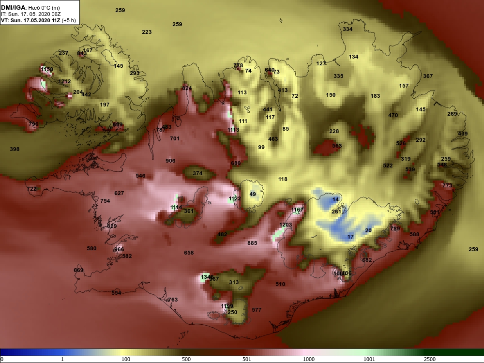Click the '413' value in the north
This screenshot has width=484, height=363.
pyautogui.click(x=283, y=90)
